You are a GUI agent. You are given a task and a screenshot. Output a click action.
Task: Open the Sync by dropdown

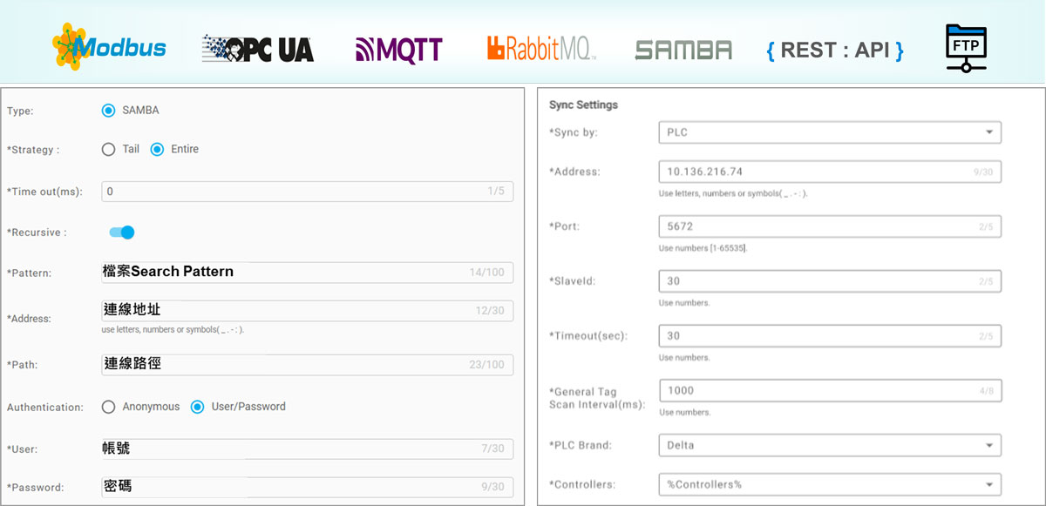pyautogui.click(x=829, y=132)
